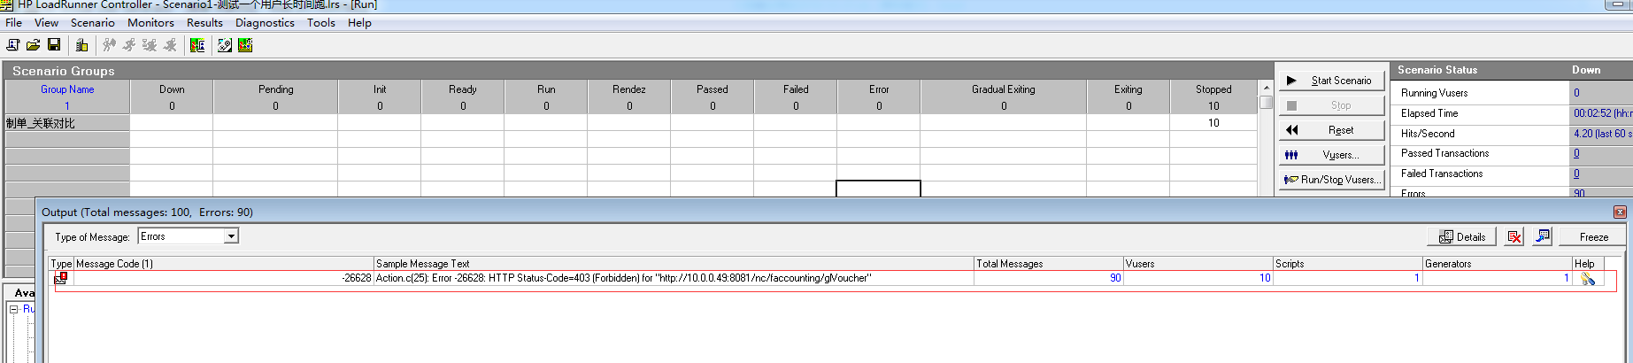Screen dimensions: 1633x363
Task: Open the Help menu
Action: pyautogui.click(x=359, y=23)
